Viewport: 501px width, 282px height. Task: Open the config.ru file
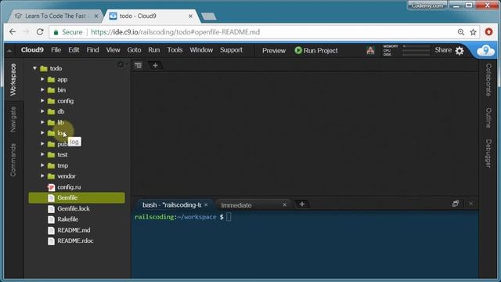tap(70, 187)
